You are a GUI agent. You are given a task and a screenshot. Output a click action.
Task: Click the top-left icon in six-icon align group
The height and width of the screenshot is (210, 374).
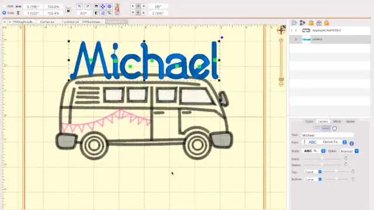coord(96,6)
